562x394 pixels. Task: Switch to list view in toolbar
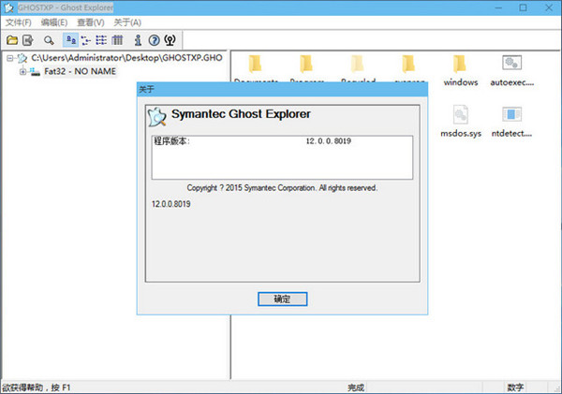pyautogui.click(x=102, y=40)
